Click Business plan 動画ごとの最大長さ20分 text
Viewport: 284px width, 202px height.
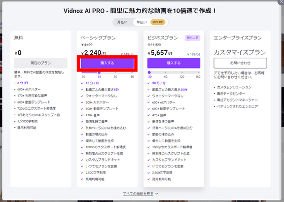click(169, 89)
